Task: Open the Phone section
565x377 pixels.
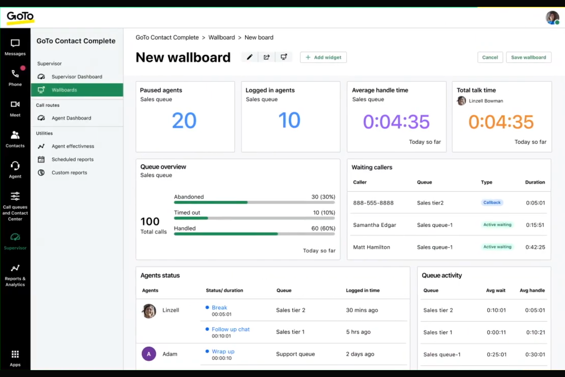Action: (15, 78)
